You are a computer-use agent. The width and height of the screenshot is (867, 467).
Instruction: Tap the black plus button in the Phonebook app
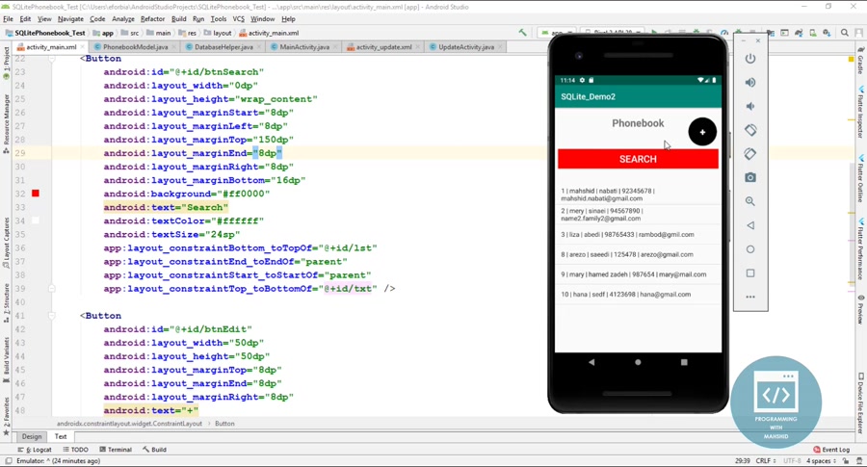click(702, 132)
